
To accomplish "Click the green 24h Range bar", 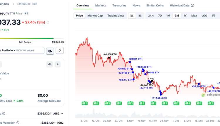I will pyautogui.click(x=27, y=38).
